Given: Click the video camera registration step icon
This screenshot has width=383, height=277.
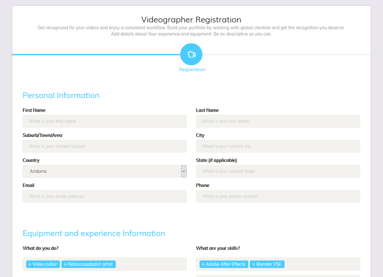Looking at the screenshot, I should pos(191,54).
